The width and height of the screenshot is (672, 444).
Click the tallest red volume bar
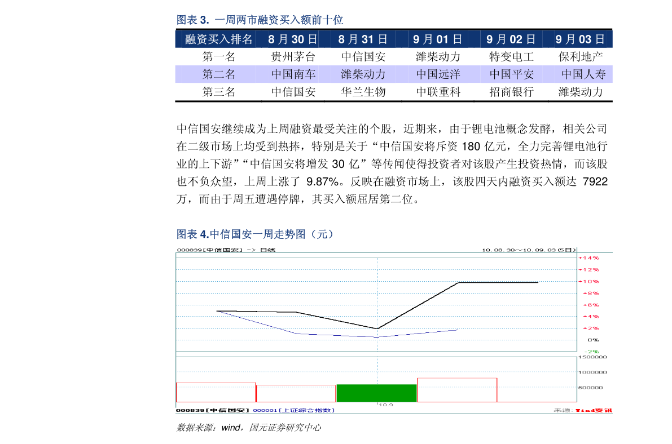457,390
